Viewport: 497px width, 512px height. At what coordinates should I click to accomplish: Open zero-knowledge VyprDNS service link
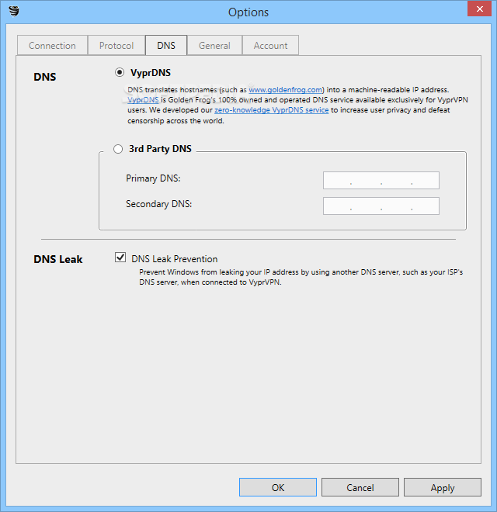click(x=271, y=110)
